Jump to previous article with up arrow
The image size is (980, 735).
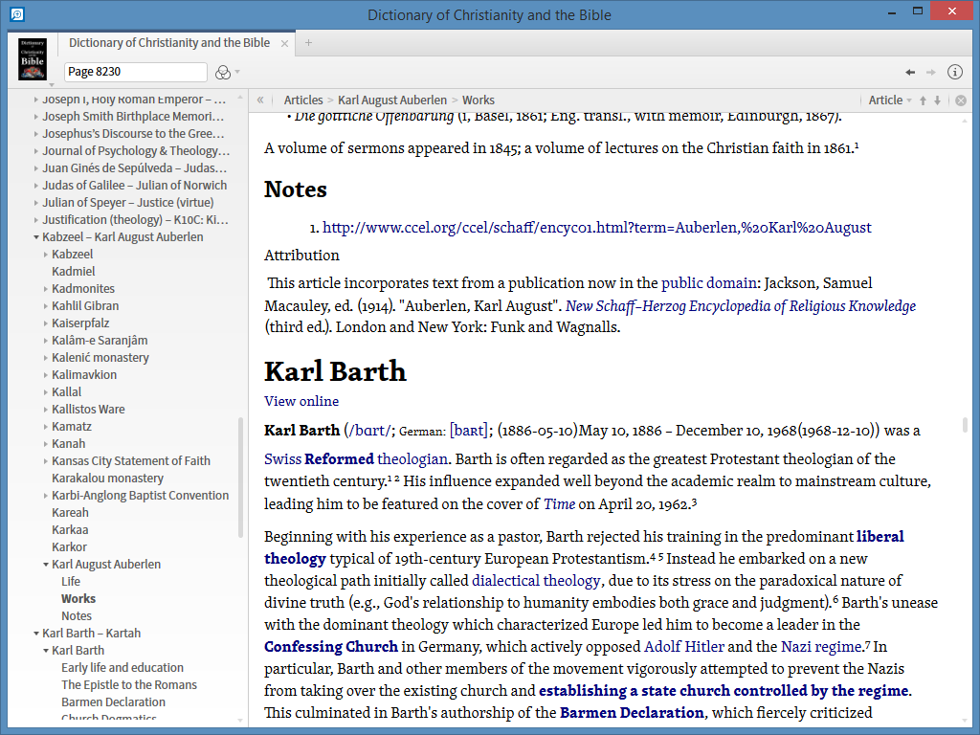[x=924, y=100]
